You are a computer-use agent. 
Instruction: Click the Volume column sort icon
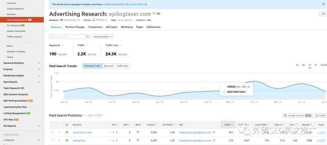(156, 124)
